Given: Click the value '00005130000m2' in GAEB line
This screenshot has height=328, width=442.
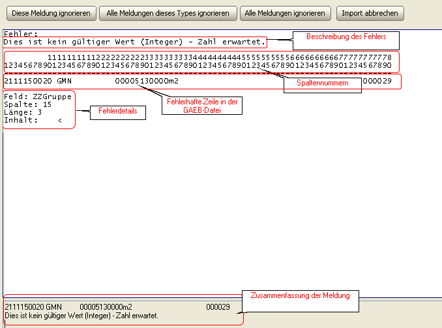Looking at the screenshot, I should point(147,82).
